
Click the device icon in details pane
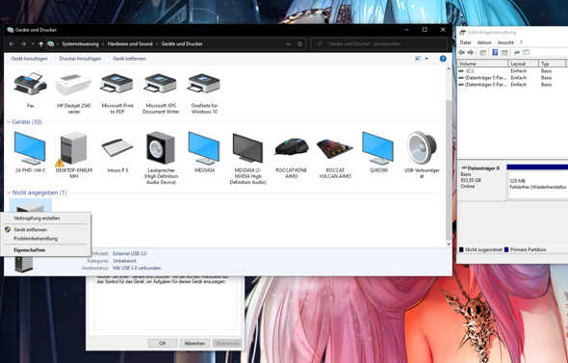[23, 264]
